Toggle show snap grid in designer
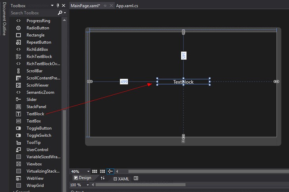Viewport: 289px width, 192px height. tap(95, 171)
